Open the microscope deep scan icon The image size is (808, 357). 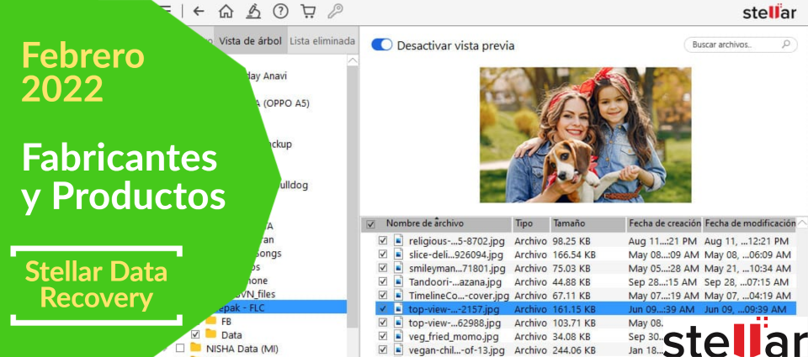click(252, 11)
